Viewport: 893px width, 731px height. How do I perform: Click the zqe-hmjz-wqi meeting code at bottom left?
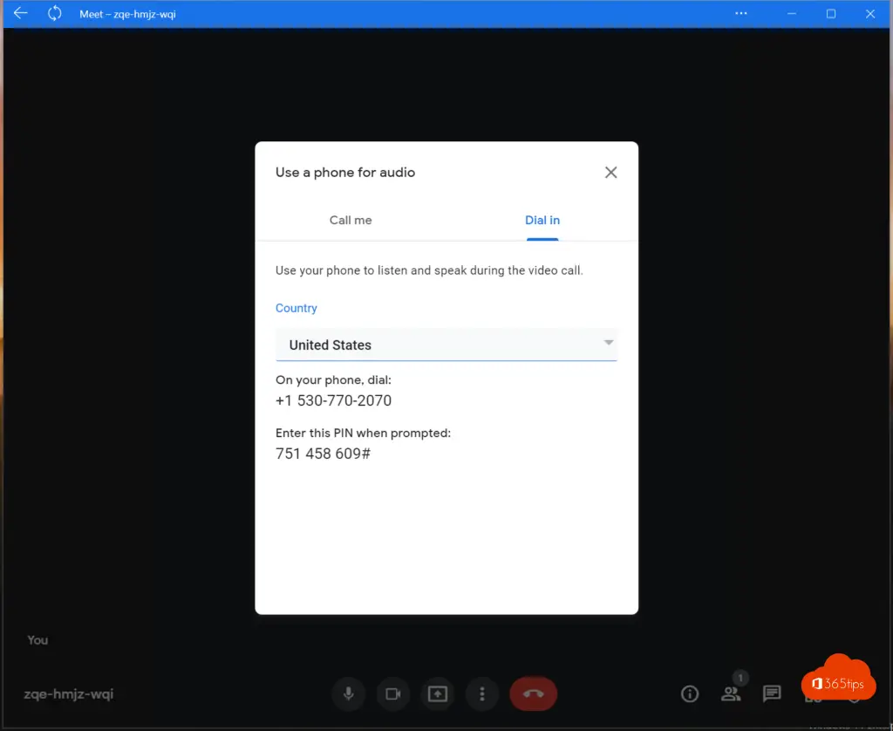[69, 695]
